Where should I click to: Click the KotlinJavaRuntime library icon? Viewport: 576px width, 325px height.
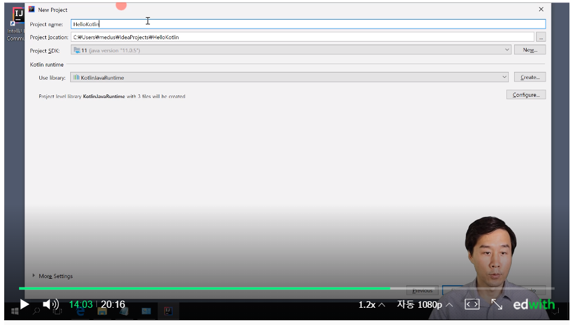point(76,77)
